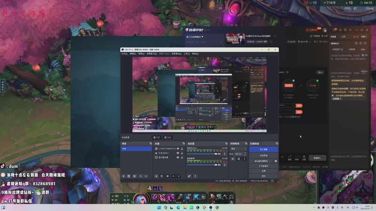Open transition properties three-dot menu
376x211 pixels.
[244, 159]
